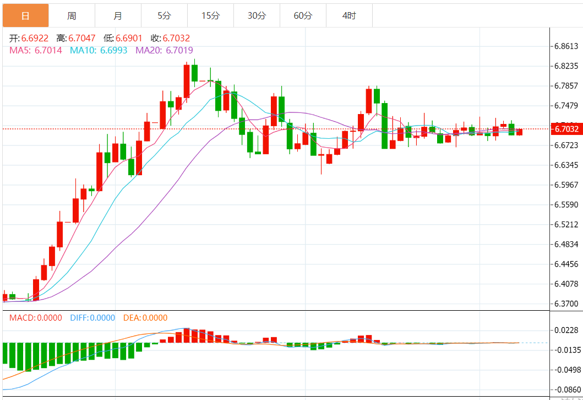Image resolution: width=583 pixels, height=400 pixels.
Task: Click the 6.7479 price axis label
Action: [566, 106]
